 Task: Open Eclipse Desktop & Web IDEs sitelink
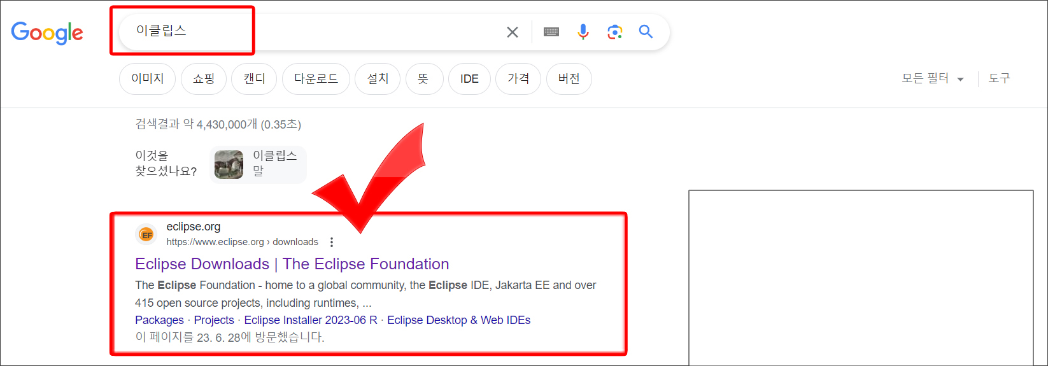(x=458, y=320)
